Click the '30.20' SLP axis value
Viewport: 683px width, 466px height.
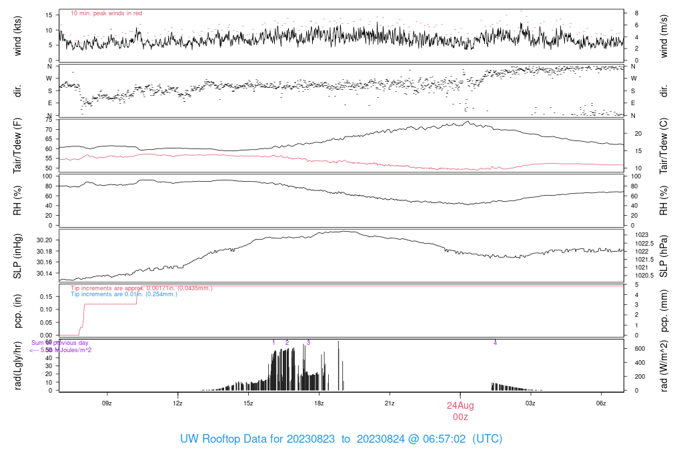45,240
